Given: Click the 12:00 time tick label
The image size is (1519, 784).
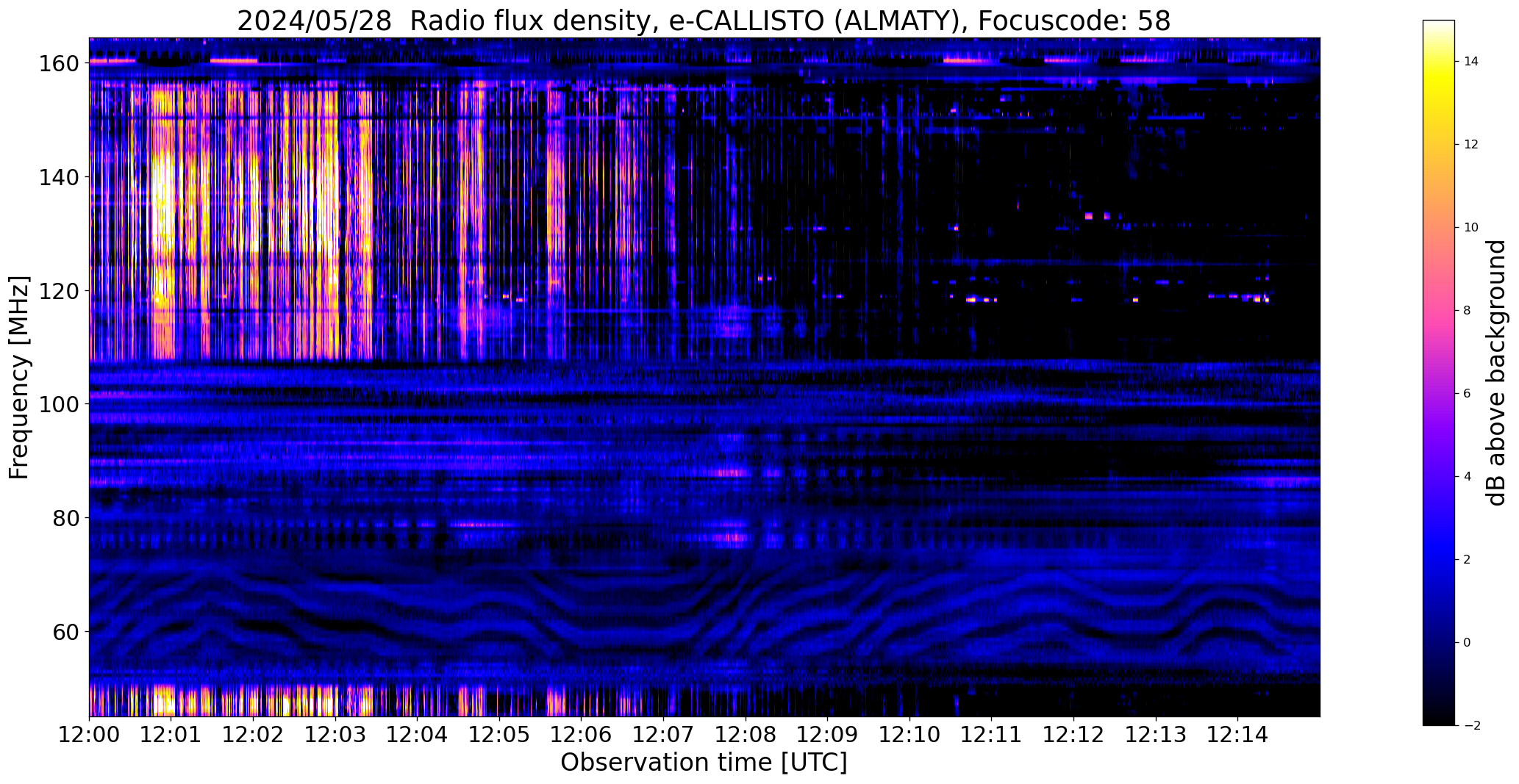Looking at the screenshot, I should pyautogui.click(x=90, y=735).
